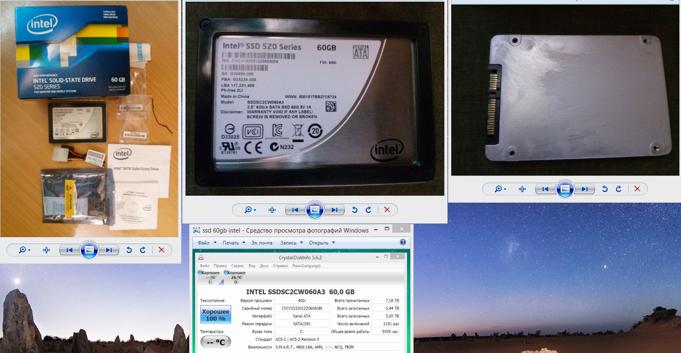Screen dimensions: 681x353
Task: Click the Эл. почта button
Action: coord(262,243)
